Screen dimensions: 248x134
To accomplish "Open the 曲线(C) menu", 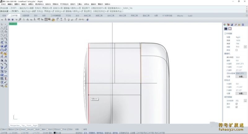I will pos(24,4).
